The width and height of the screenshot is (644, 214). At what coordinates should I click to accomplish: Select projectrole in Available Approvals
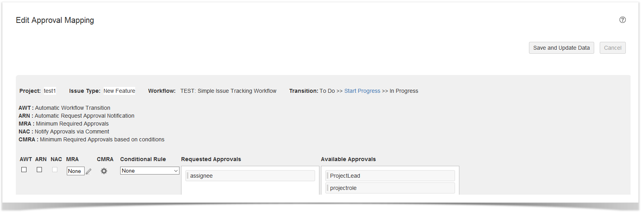tap(390, 188)
